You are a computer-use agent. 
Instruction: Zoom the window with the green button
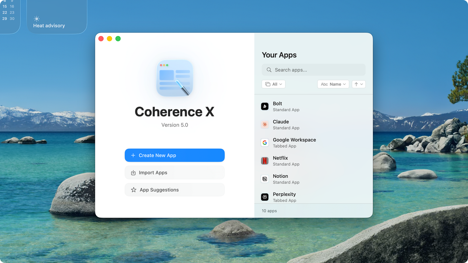click(118, 39)
